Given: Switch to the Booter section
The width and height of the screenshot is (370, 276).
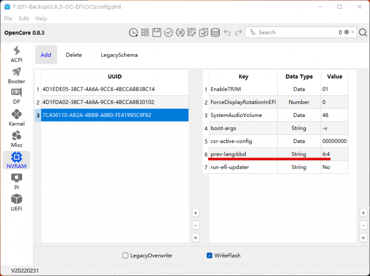Looking at the screenshot, I should (x=16, y=75).
